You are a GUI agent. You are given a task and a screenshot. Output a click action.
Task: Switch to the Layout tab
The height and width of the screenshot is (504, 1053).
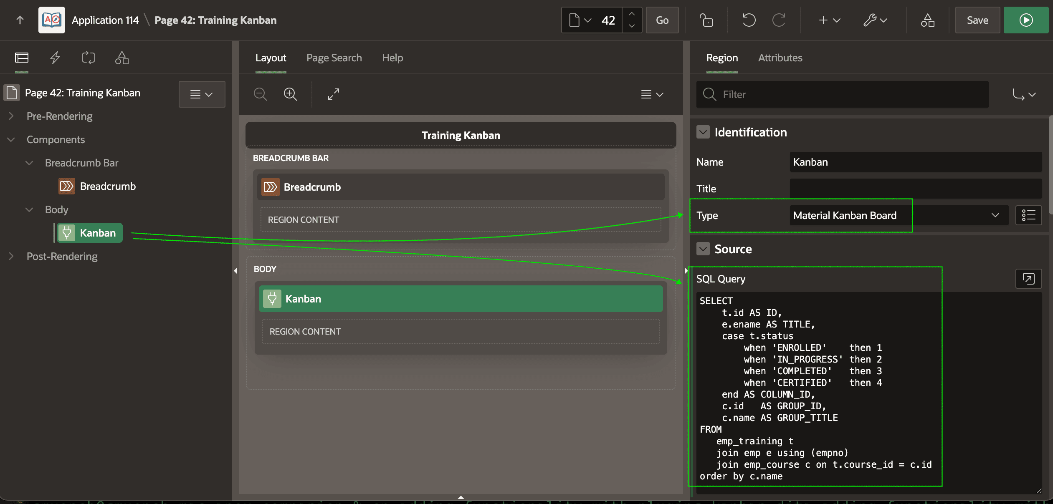(271, 58)
